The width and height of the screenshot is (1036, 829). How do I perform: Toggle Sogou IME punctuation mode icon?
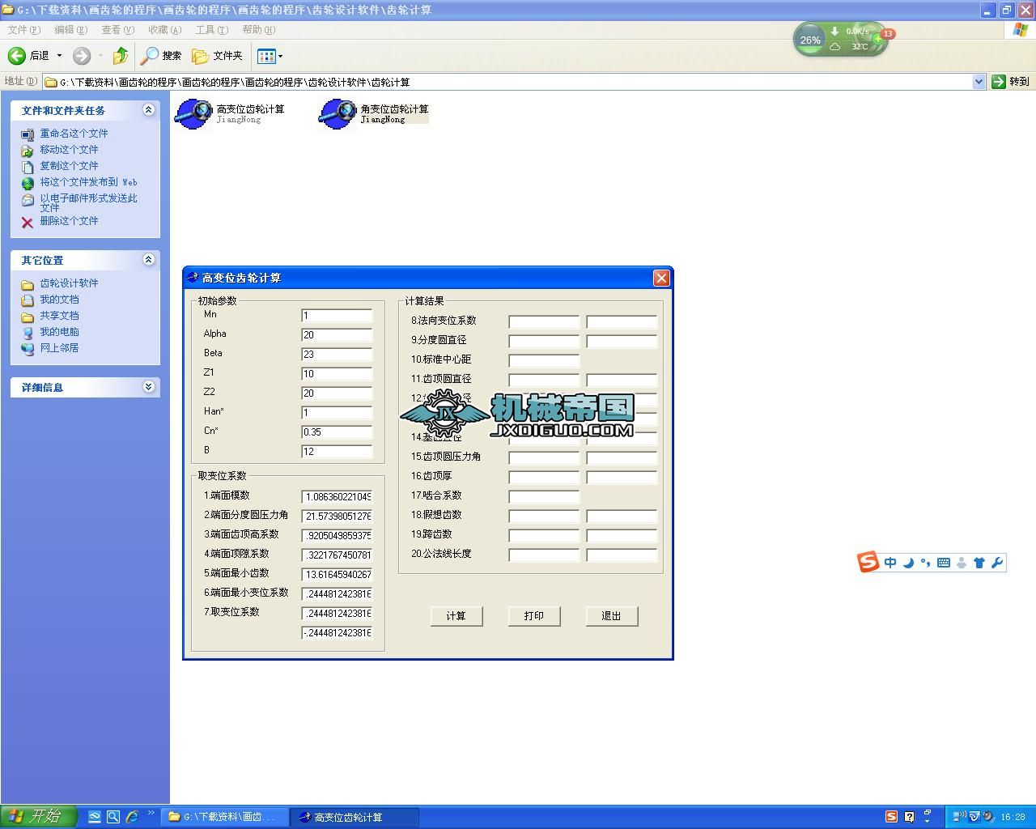[926, 563]
